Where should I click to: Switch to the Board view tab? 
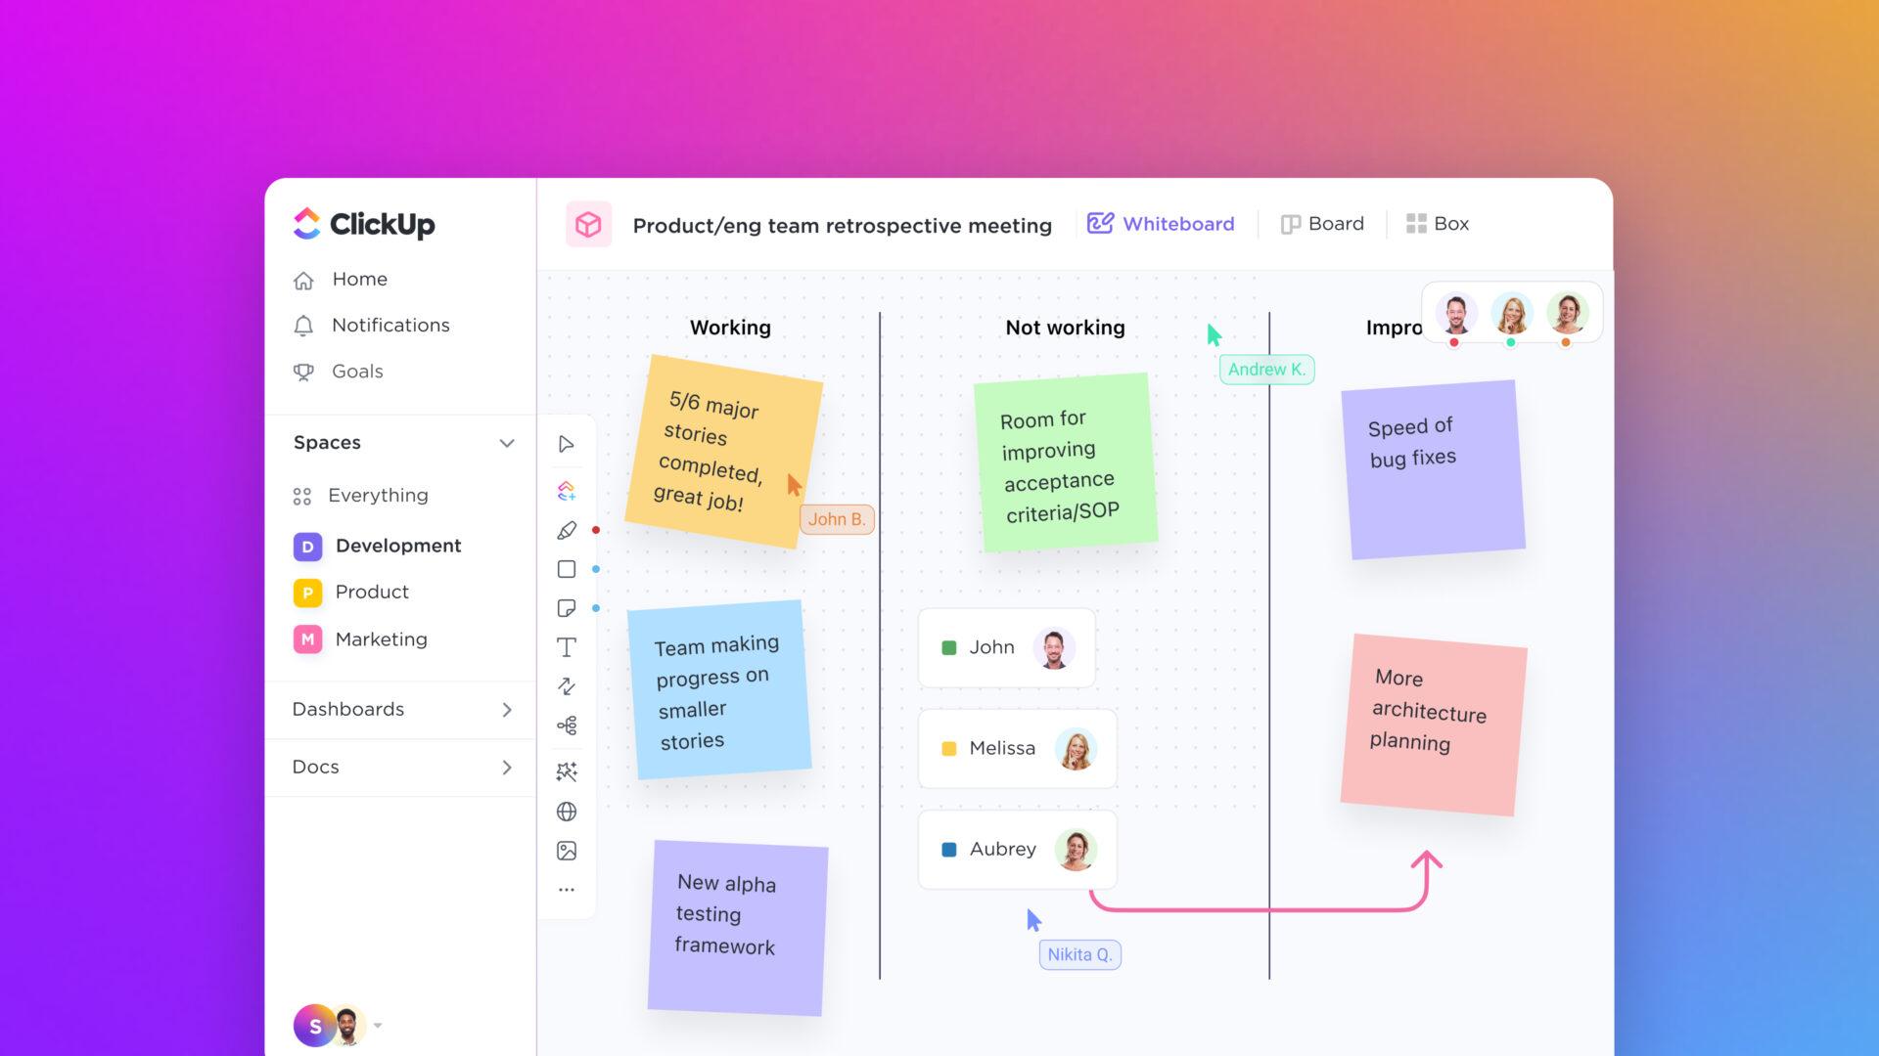pyautogui.click(x=1321, y=223)
